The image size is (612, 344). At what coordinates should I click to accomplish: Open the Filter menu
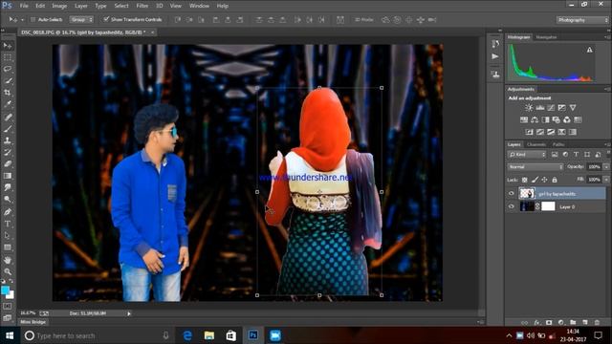point(142,6)
